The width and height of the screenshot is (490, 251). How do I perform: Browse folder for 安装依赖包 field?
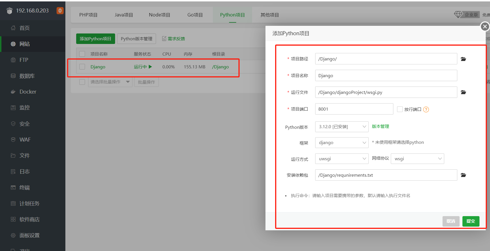(x=463, y=175)
